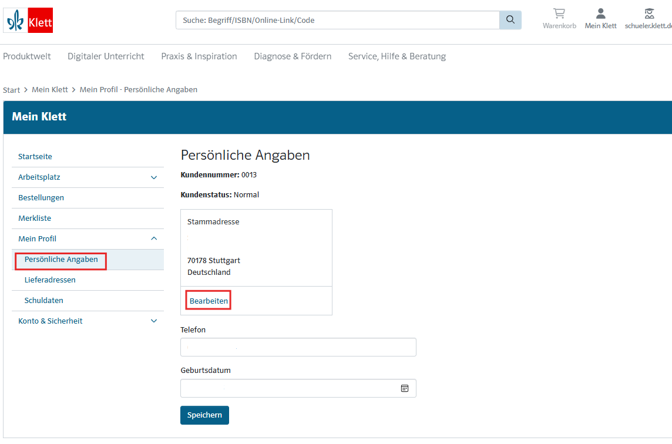The height and width of the screenshot is (444, 672).
Task: Click the Konto & Sicherheit sidebar label
Action: pos(50,321)
